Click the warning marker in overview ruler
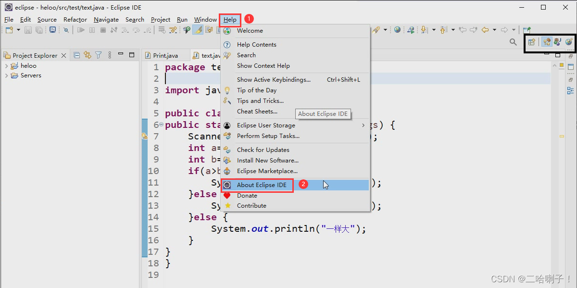 click(561, 137)
